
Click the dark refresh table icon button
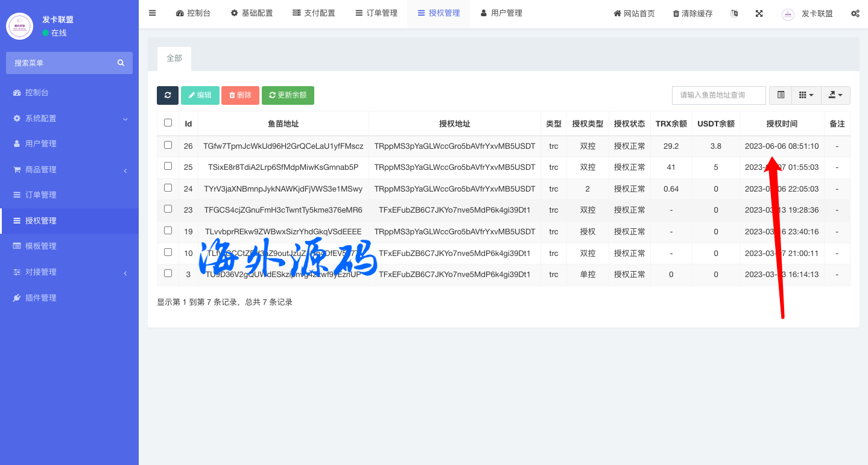click(168, 95)
